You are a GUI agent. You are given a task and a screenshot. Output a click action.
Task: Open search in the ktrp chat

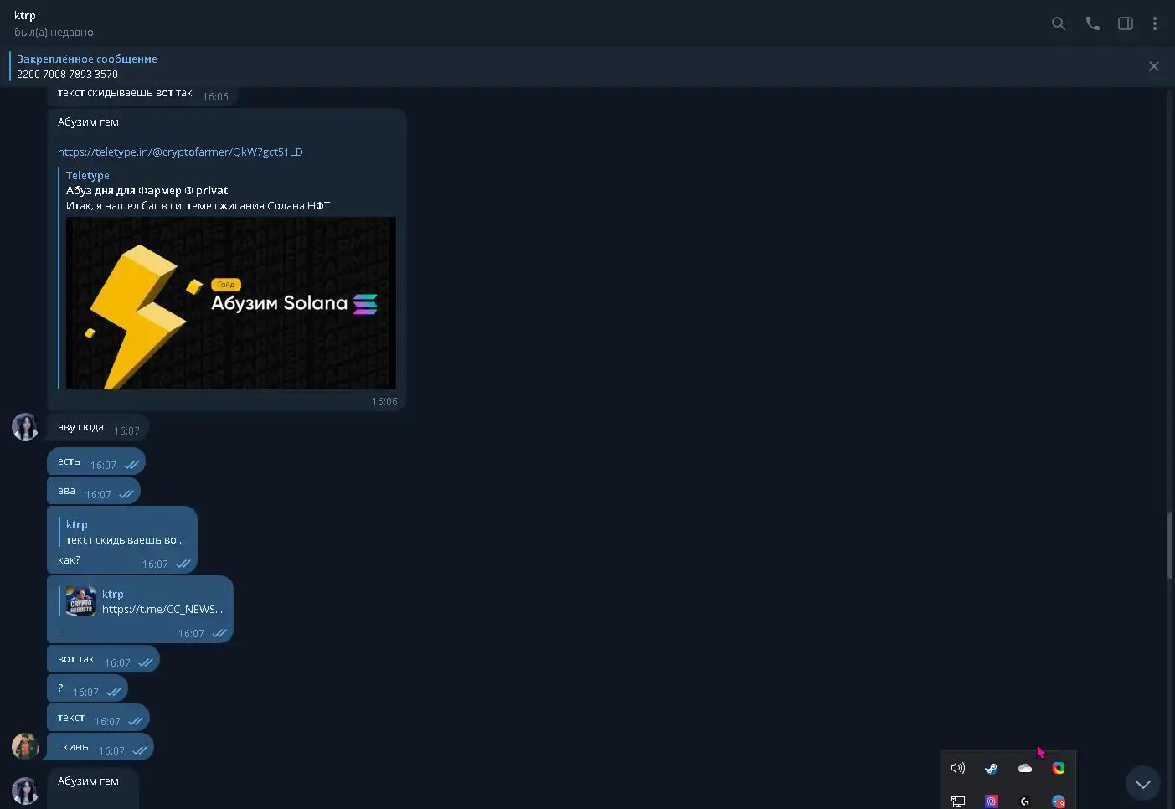[1059, 23]
